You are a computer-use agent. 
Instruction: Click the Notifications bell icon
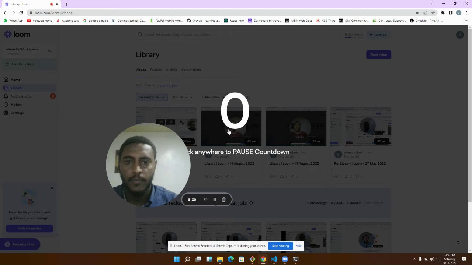[x=6, y=96]
